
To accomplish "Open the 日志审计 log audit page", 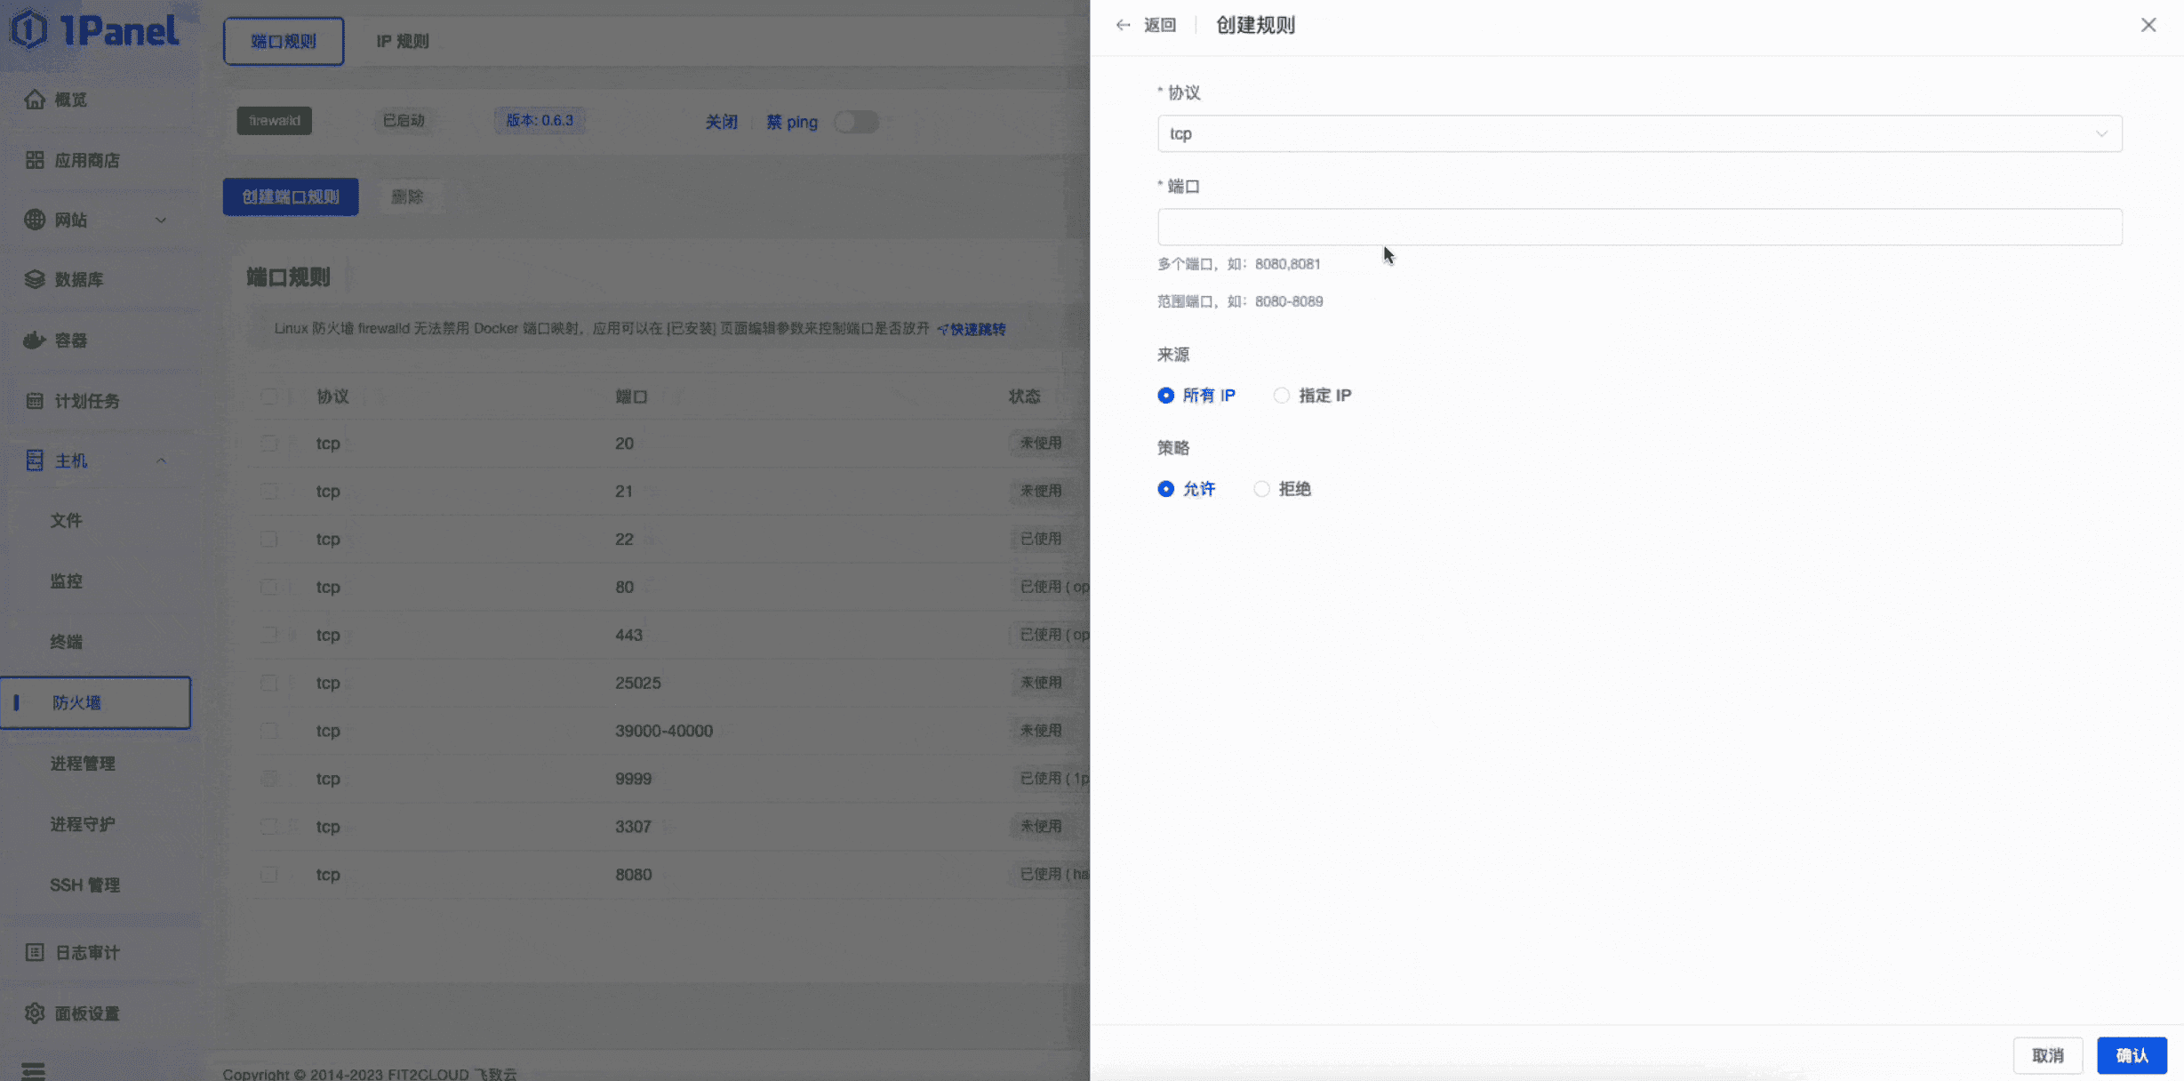I will pyautogui.click(x=87, y=951).
